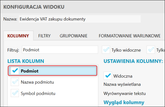Viewport: 165px width, 107px height.
Task: Click the Nazwa view name field
Action: (x=80, y=19)
